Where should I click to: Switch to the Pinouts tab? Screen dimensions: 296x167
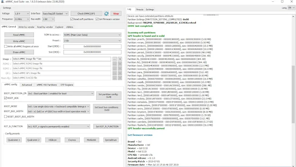(140, 10)
